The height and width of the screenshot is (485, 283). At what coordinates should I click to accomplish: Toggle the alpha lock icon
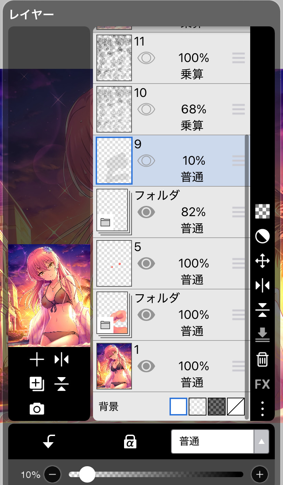130,442
